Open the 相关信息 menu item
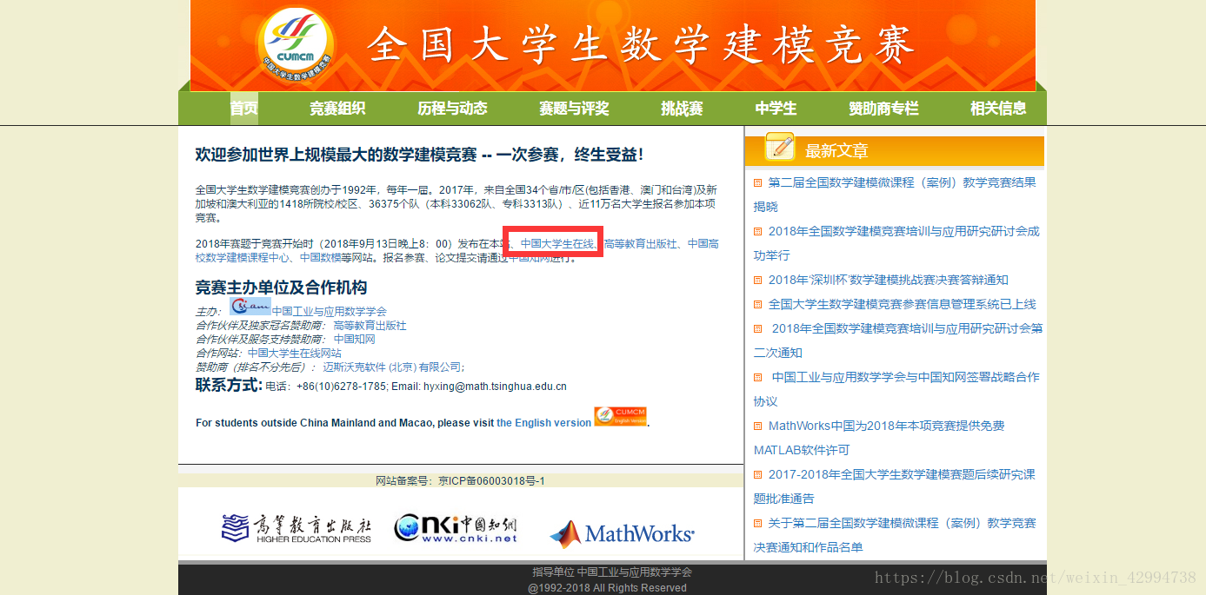This screenshot has height=595, width=1206. pos(998,109)
